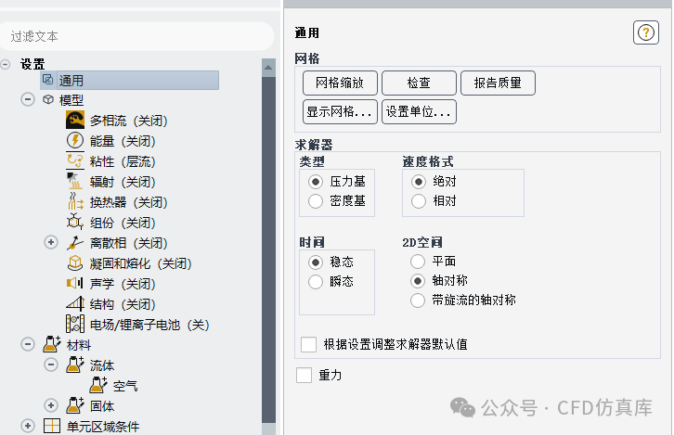
Task: Enable the gravity (重力) checkbox
Action: [x=305, y=376]
